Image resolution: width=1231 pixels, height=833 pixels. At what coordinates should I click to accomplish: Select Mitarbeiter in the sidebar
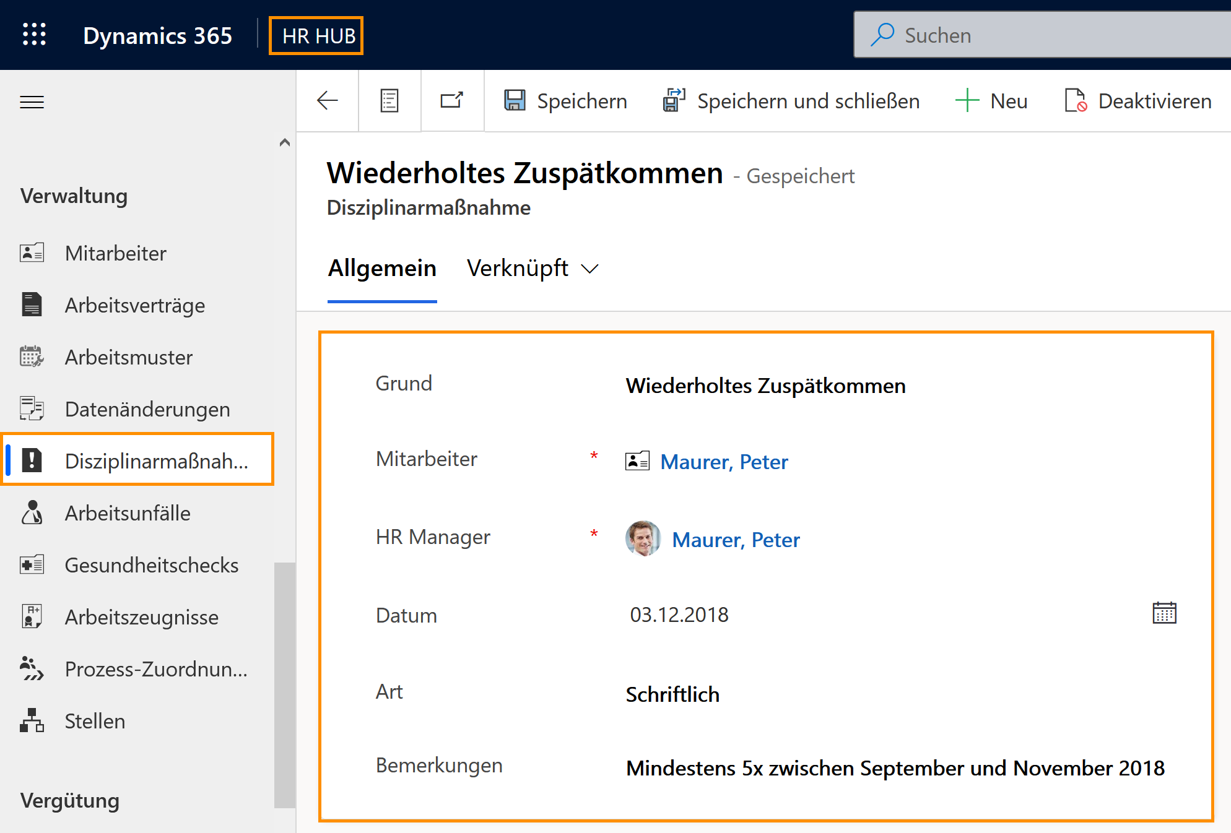pyautogui.click(x=115, y=252)
